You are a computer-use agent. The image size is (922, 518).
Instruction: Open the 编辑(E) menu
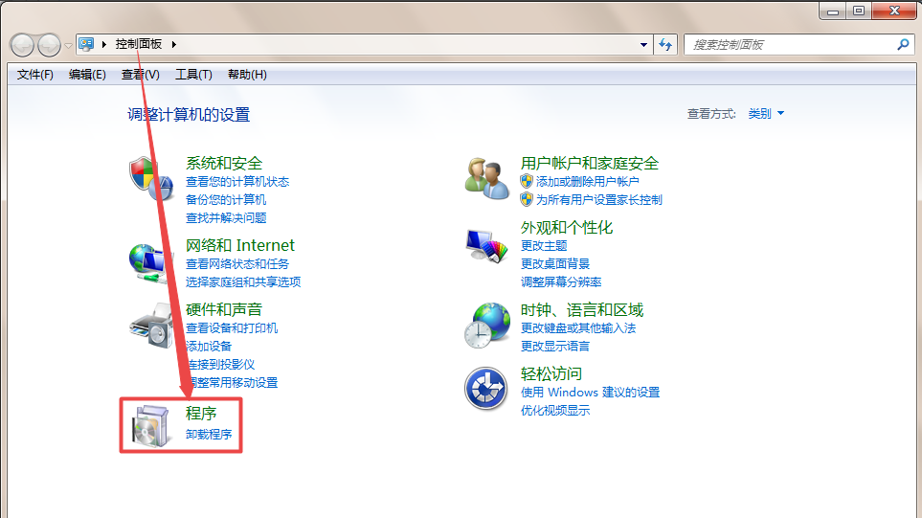(87, 75)
